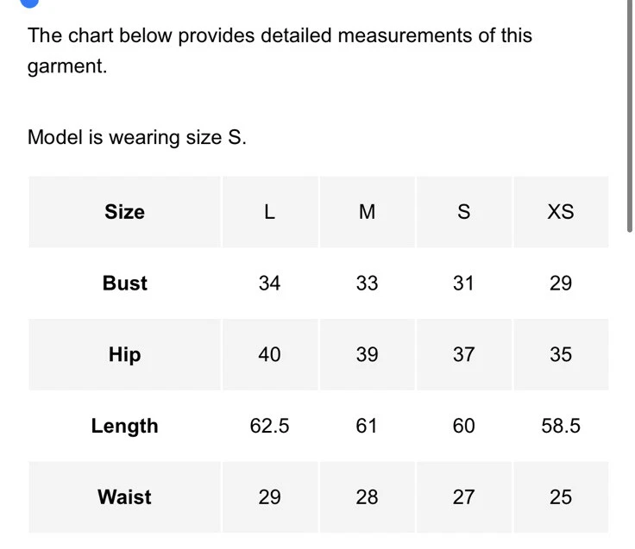Click the Bust value 34 for size L
Viewport: 635px width, 549px height.
click(269, 284)
